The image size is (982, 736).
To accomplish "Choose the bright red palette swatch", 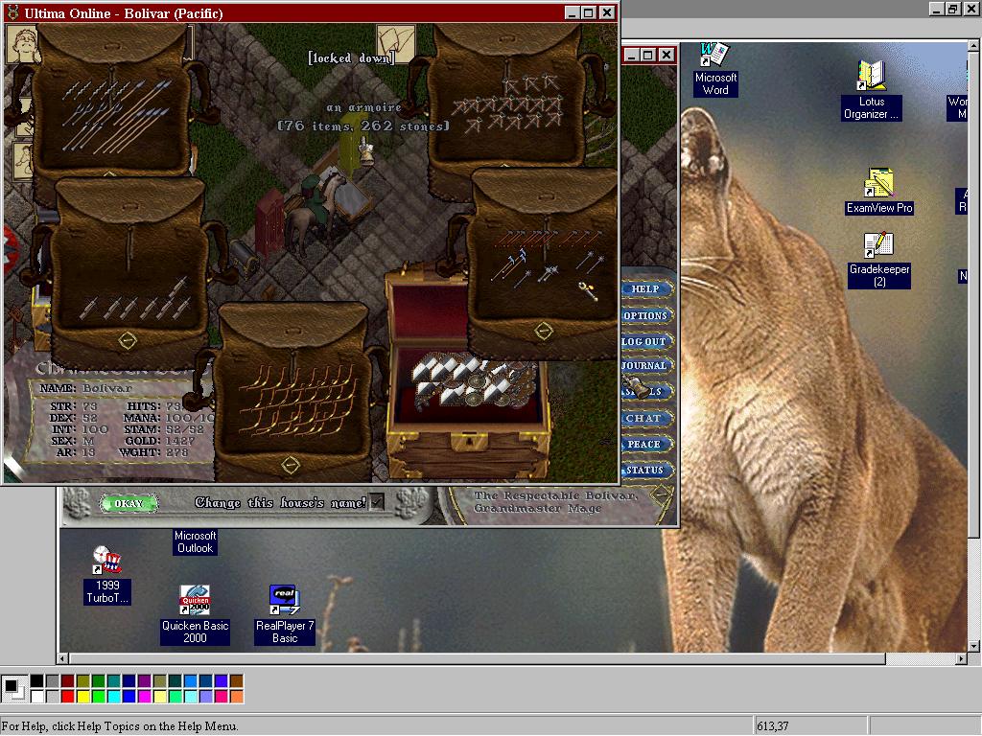I will tap(68, 696).
